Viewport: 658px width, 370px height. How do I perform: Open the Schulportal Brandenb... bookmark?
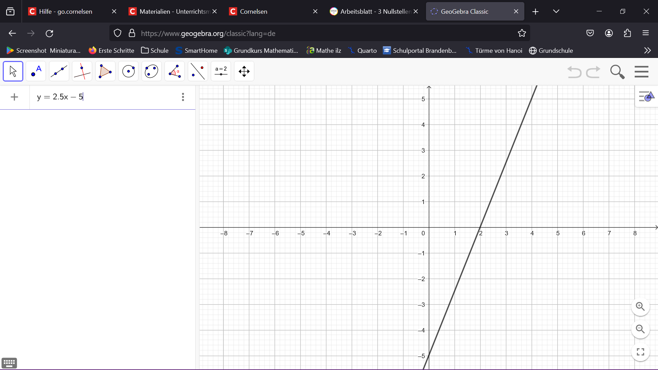(x=420, y=51)
